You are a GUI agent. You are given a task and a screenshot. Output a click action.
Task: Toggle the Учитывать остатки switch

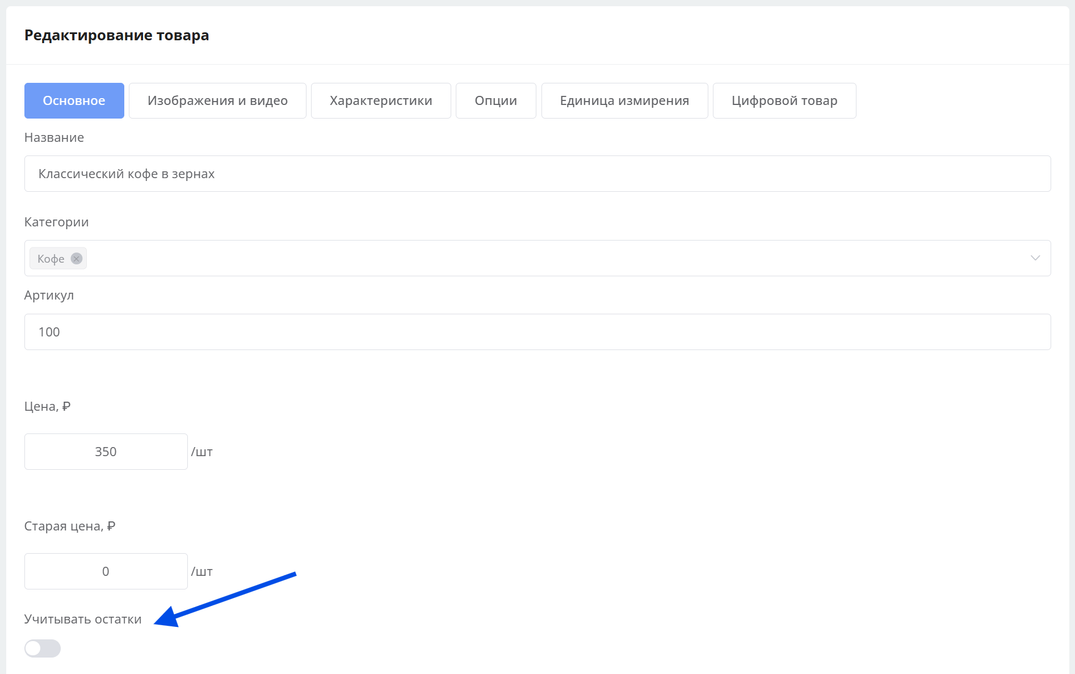43,648
